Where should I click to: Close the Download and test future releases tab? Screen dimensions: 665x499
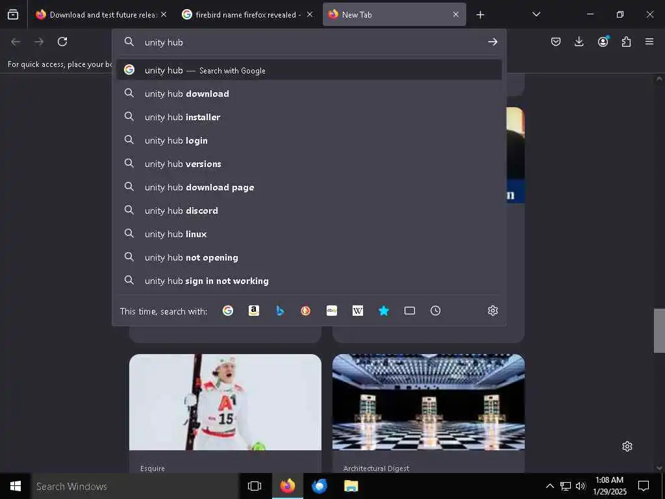[x=164, y=14]
